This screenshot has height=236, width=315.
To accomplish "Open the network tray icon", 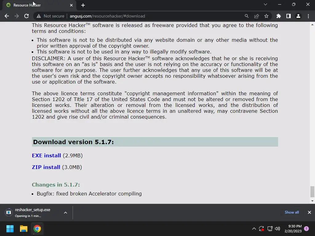I will coord(270,229).
